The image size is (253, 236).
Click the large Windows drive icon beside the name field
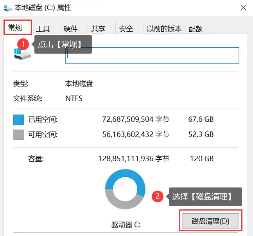coord(22,54)
